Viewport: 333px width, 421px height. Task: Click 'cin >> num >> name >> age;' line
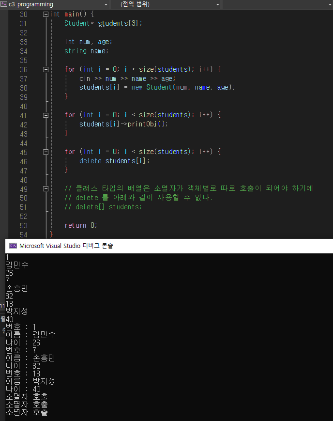click(x=127, y=78)
